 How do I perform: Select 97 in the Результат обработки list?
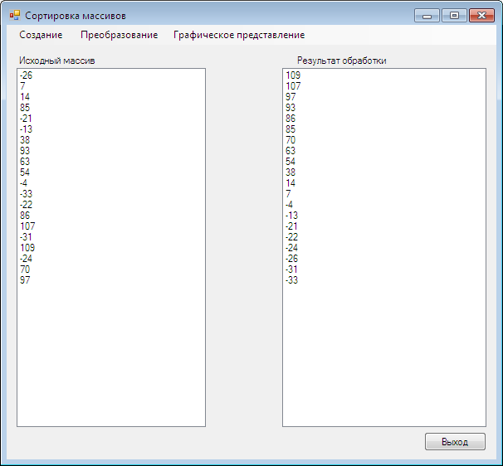pyautogui.click(x=384, y=97)
